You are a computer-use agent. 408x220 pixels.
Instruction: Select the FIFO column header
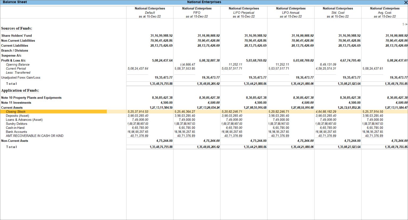(197, 12)
